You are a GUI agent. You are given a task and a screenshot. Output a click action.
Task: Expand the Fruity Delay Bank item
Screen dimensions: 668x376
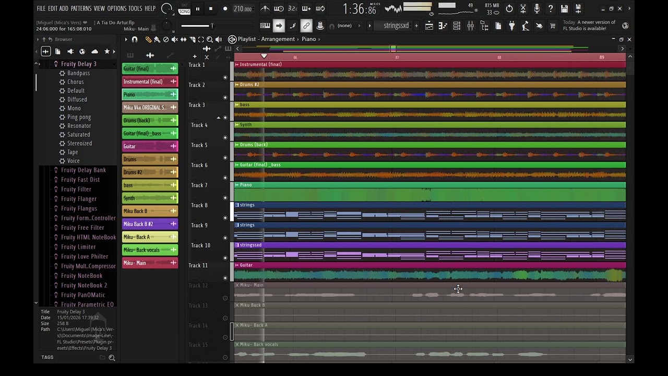pyautogui.click(x=83, y=170)
